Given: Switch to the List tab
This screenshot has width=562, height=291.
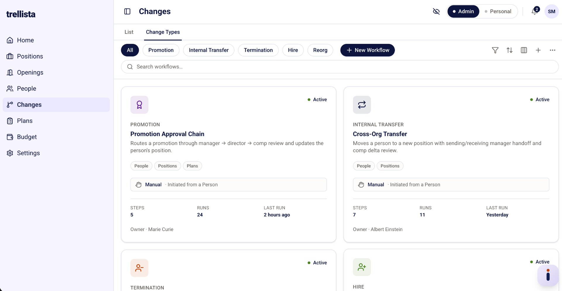Looking at the screenshot, I should coord(129,32).
